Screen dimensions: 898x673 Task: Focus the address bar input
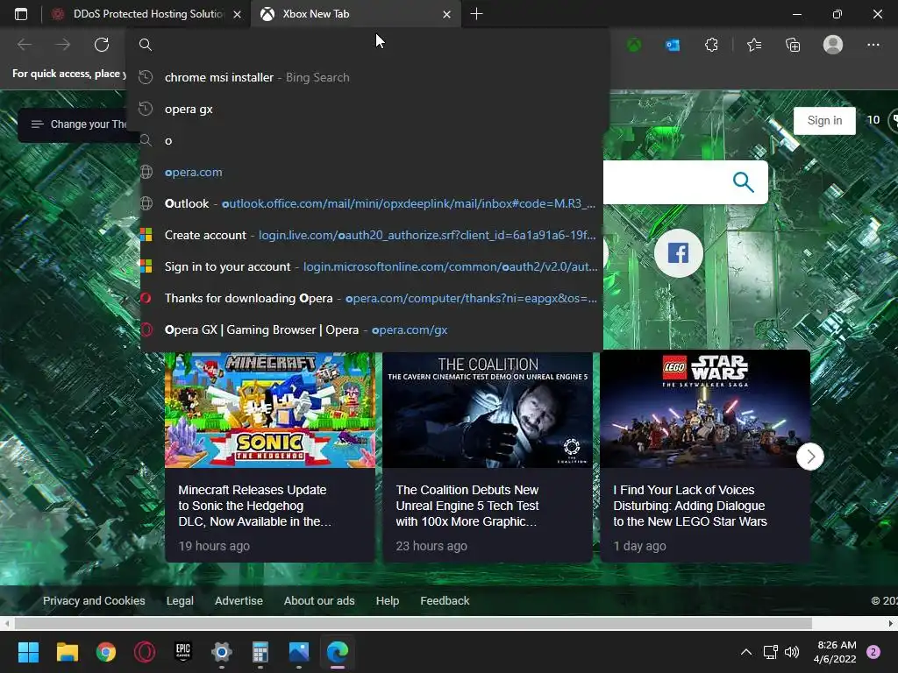[367, 45]
